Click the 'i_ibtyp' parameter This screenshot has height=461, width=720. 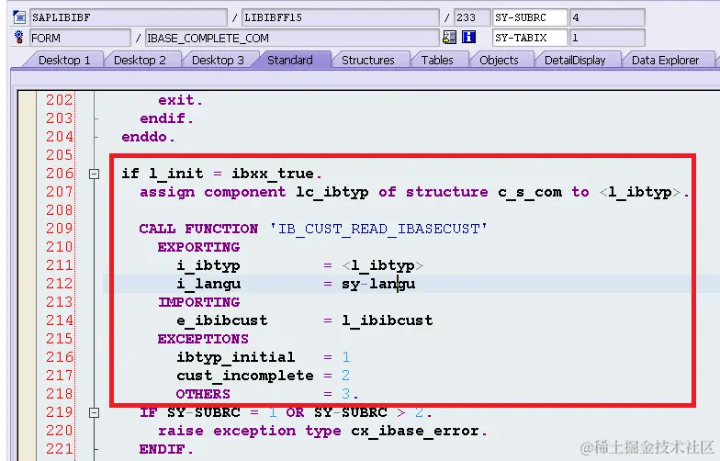coord(208,265)
